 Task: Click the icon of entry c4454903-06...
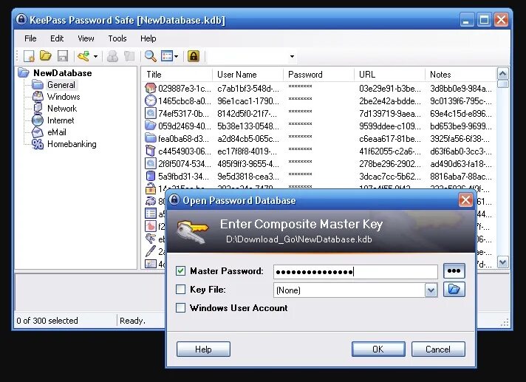[x=151, y=151]
